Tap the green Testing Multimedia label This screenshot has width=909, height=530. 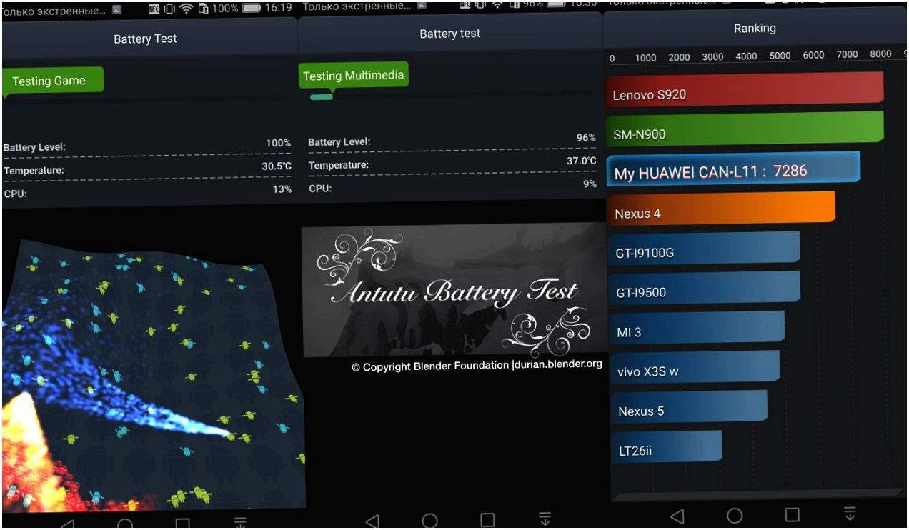[x=353, y=76]
